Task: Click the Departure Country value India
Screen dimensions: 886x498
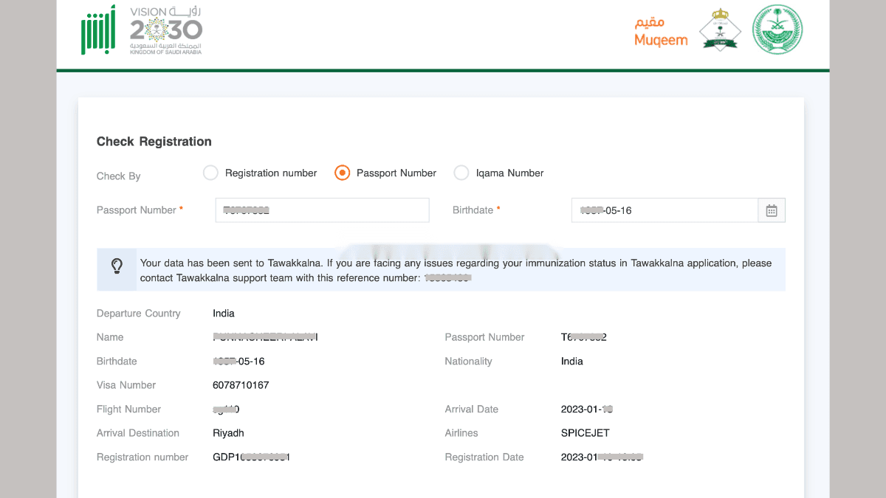Action: 224,314
